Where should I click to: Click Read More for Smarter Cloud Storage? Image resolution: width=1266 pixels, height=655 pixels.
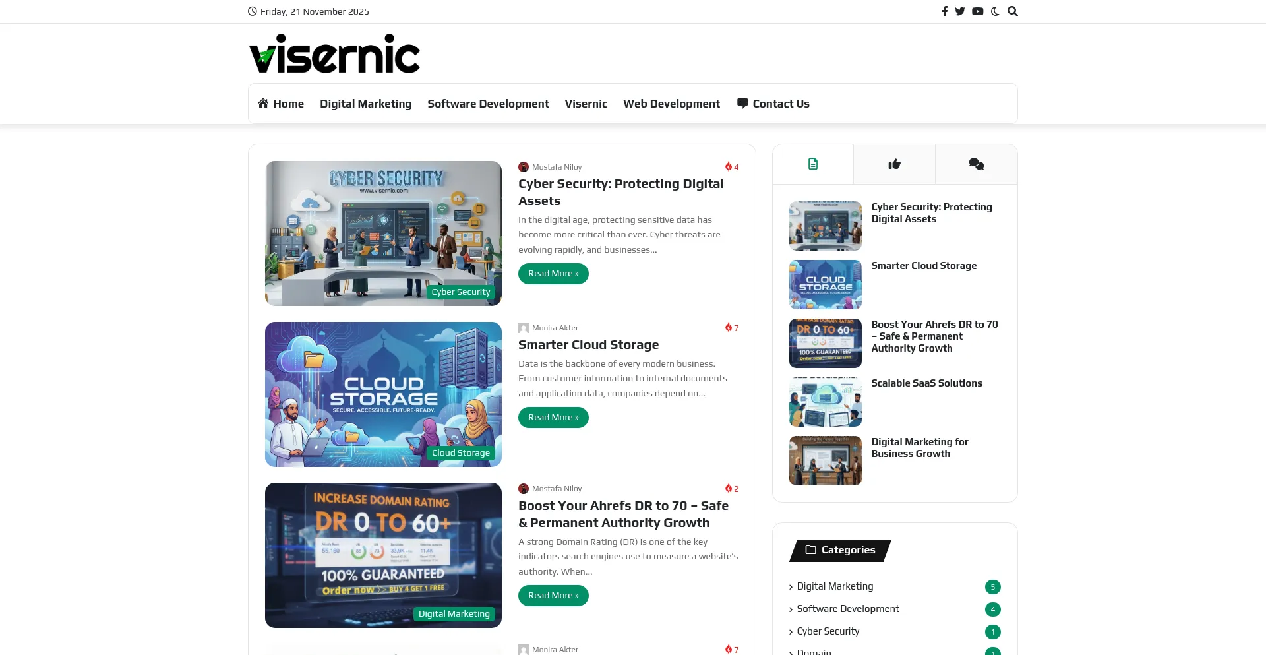tap(553, 418)
